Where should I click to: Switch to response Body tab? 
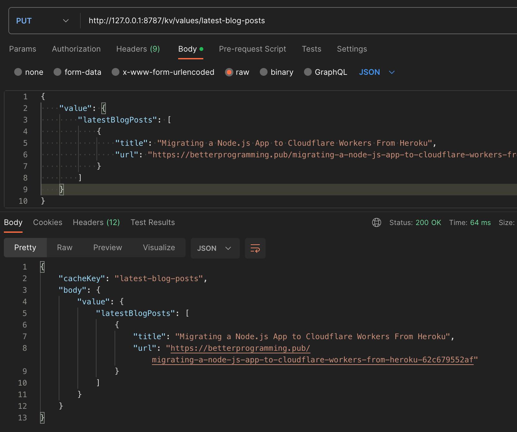click(x=13, y=222)
